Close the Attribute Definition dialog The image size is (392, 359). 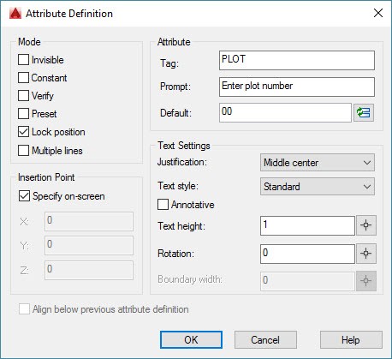(378, 13)
